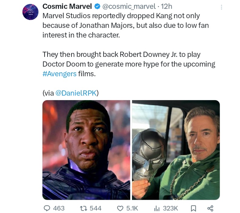Open the right Doctor Doom mask photo
Image resolution: width=240 pixels, height=213 pixels.
click(176, 150)
